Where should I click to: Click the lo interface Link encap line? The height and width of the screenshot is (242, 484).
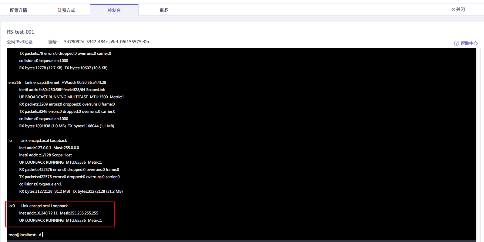point(38,140)
